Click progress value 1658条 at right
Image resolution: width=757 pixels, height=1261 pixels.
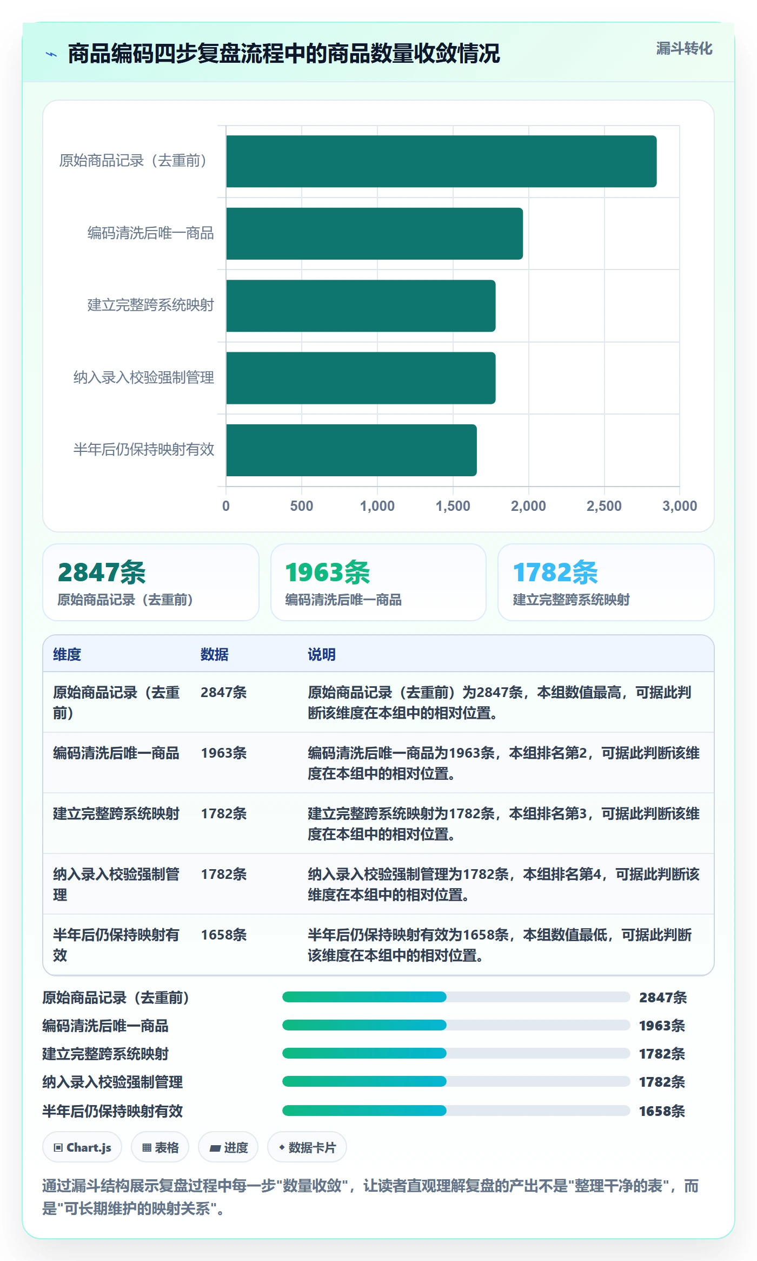tap(662, 1111)
